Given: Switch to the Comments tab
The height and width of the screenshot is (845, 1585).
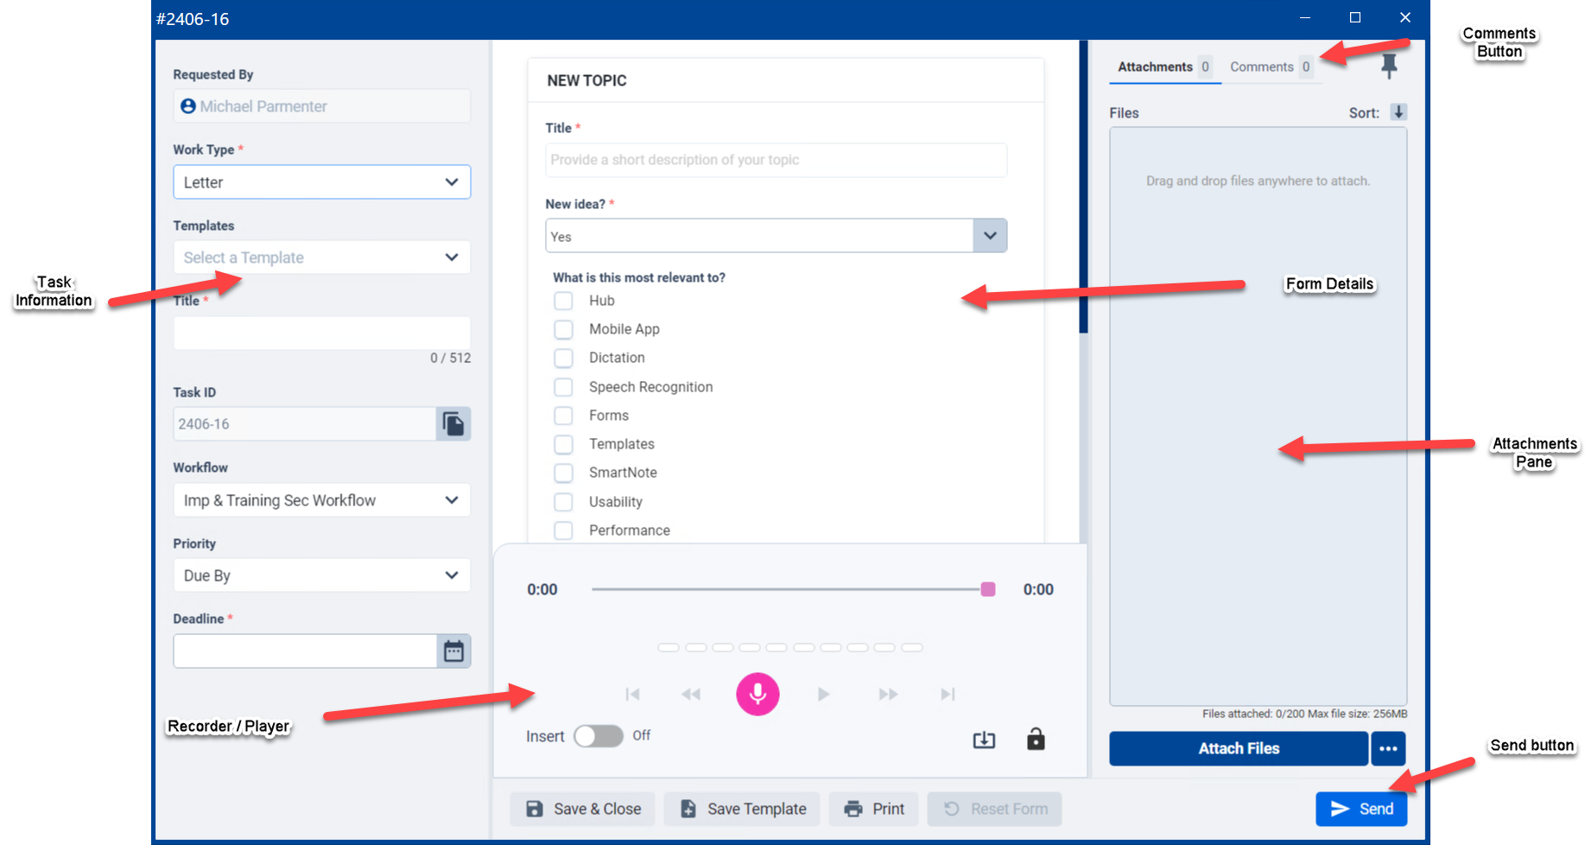Looking at the screenshot, I should (1260, 67).
